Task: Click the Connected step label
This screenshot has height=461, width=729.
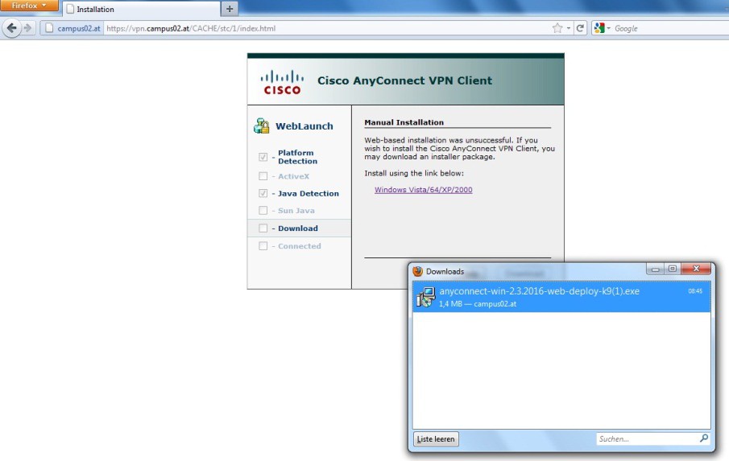Action: 300,246
